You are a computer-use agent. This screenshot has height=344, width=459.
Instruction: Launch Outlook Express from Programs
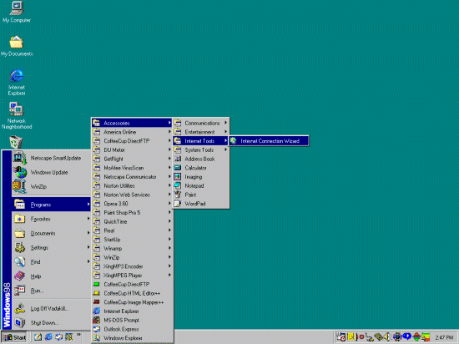[132, 329]
